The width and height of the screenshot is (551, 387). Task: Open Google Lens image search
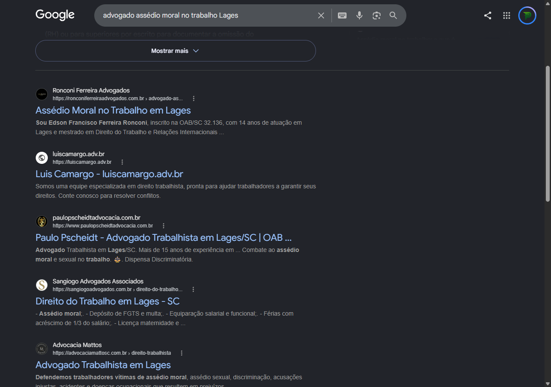(377, 15)
